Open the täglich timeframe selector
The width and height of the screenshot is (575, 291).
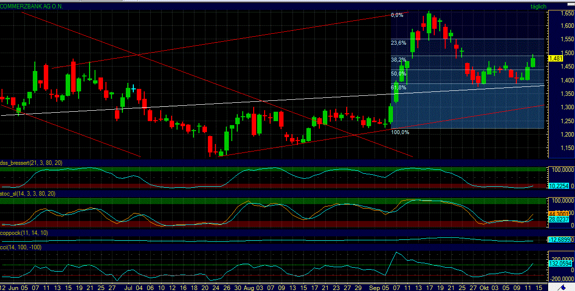(x=539, y=6)
